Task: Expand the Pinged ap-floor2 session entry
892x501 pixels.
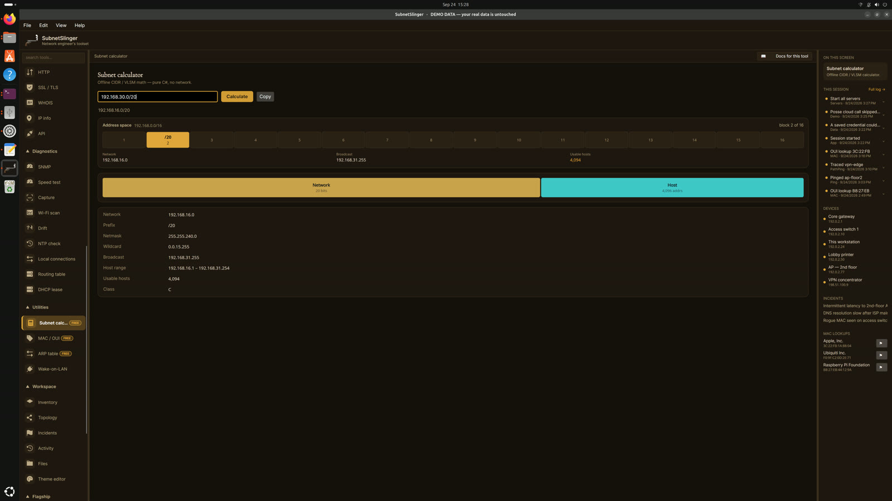Action: 883,180
